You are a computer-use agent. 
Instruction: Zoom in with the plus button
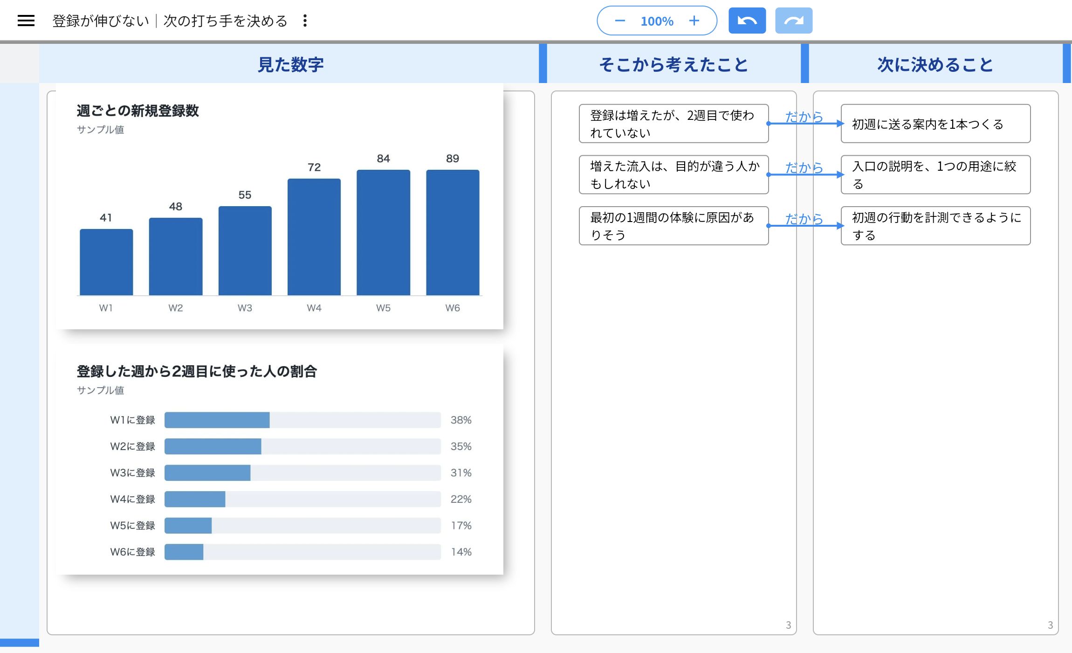[694, 21]
